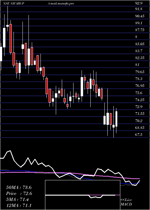Click the 83.7 price axis label
This screenshot has width=150, height=210.
coord(139,51)
